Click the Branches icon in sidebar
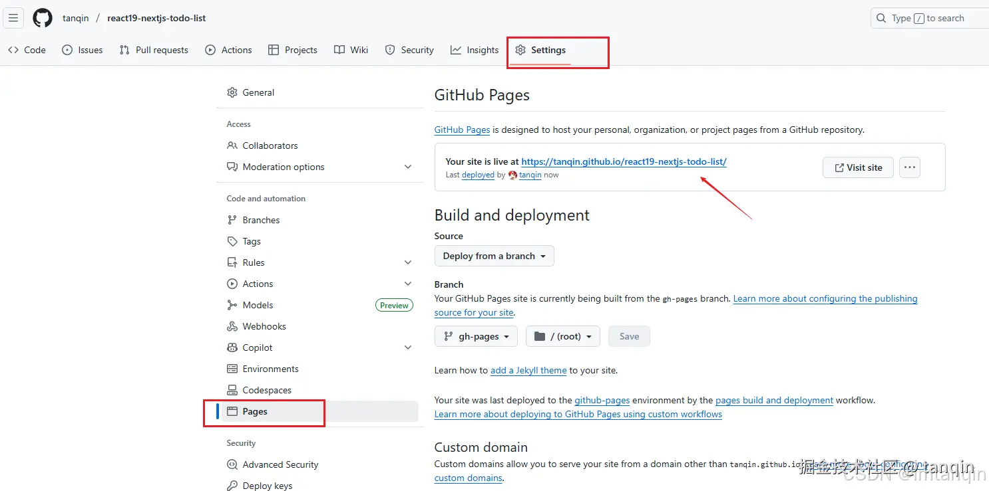This screenshot has width=989, height=491. [232, 220]
